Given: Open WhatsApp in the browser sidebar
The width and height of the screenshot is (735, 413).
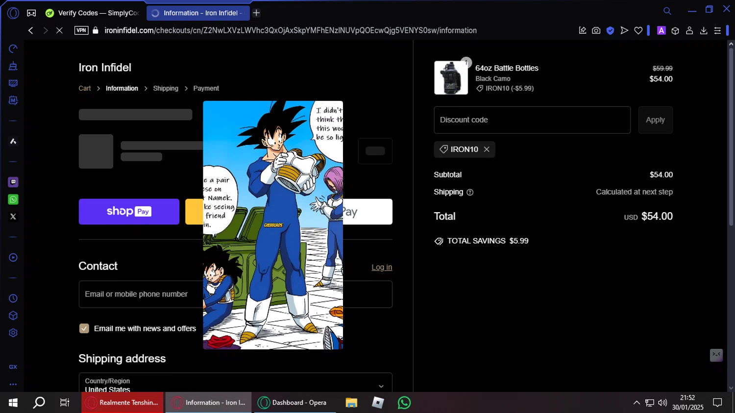Looking at the screenshot, I should [13, 199].
